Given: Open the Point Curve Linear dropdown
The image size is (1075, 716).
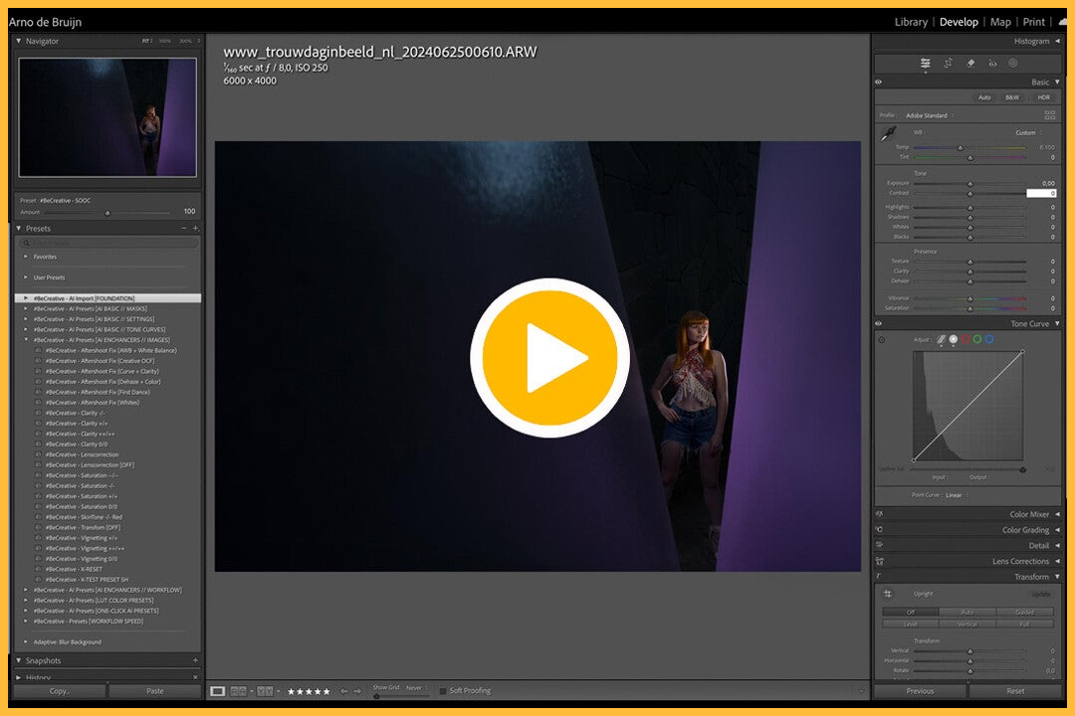Looking at the screenshot, I should [955, 494].
